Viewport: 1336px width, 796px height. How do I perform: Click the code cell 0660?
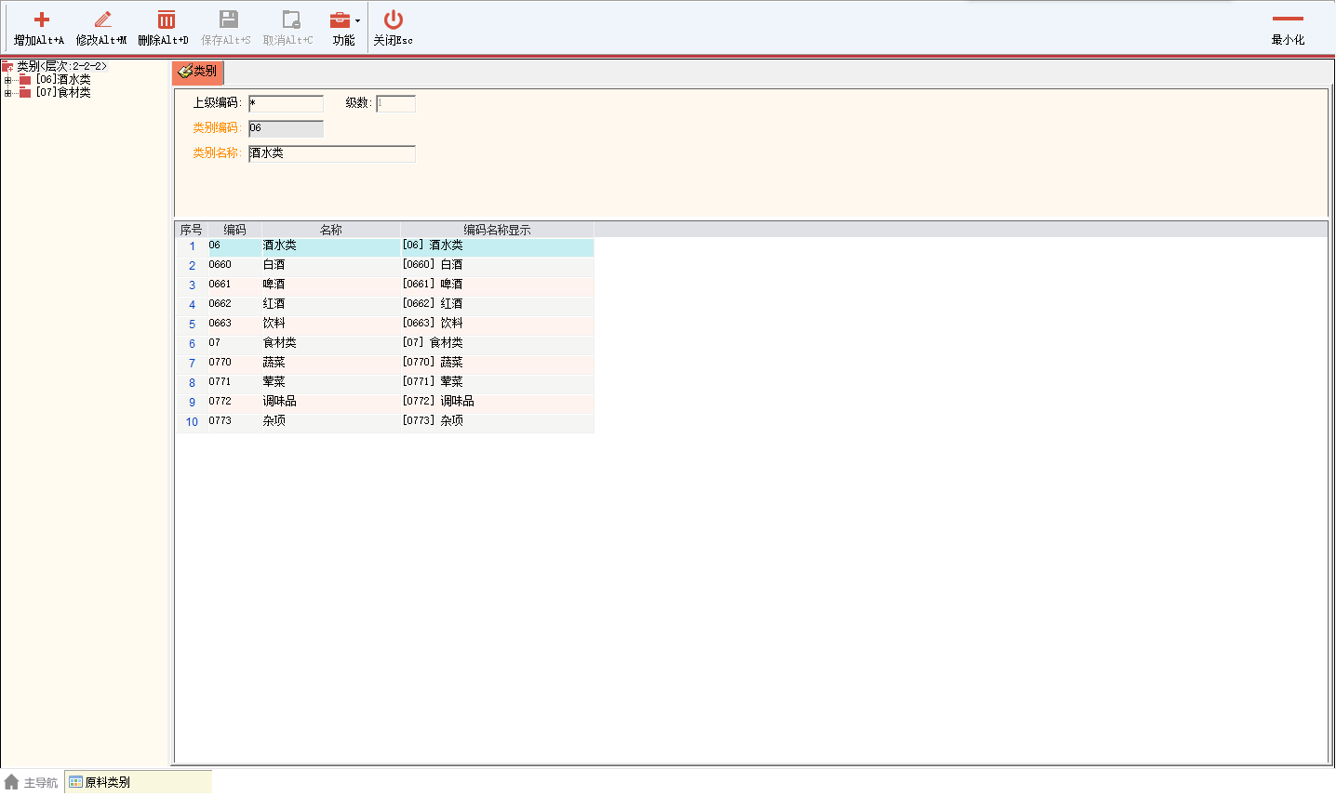[x=234, y=266]
